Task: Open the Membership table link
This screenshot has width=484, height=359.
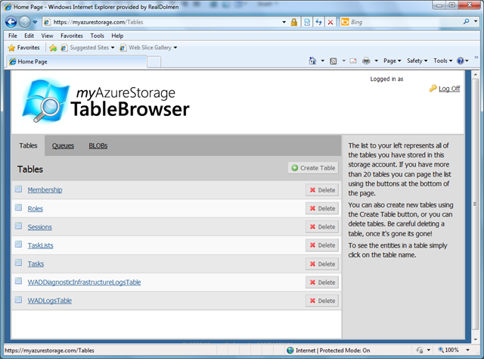Action: click(45, 190)
